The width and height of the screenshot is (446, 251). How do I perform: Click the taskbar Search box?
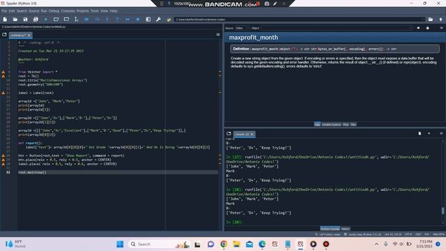(x=158, y=244)
